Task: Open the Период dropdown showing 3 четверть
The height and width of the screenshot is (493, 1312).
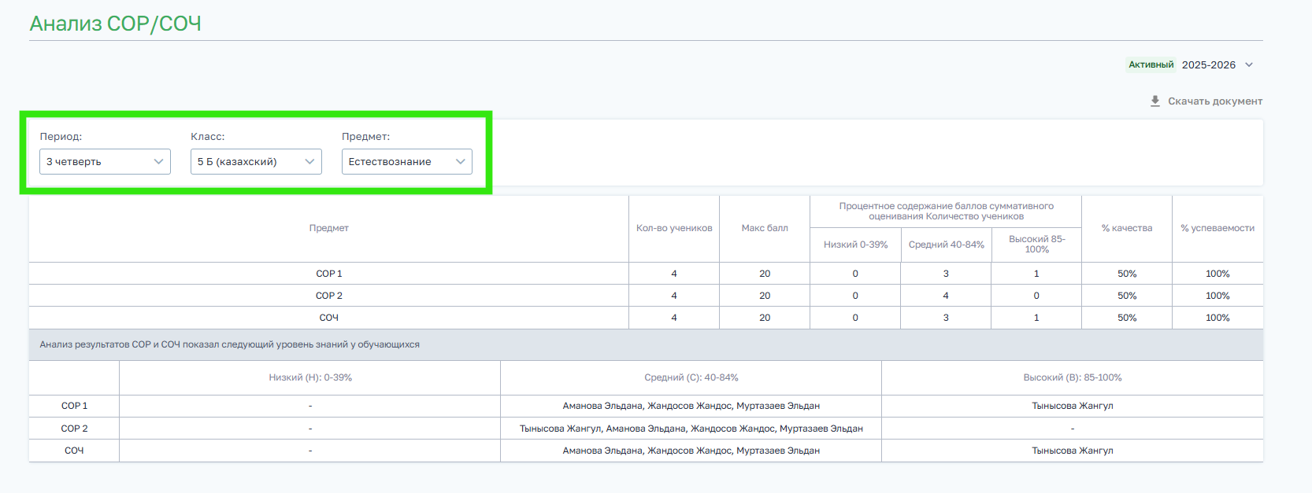Action: 105,161
